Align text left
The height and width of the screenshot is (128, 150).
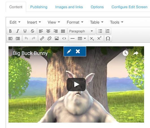41,31
